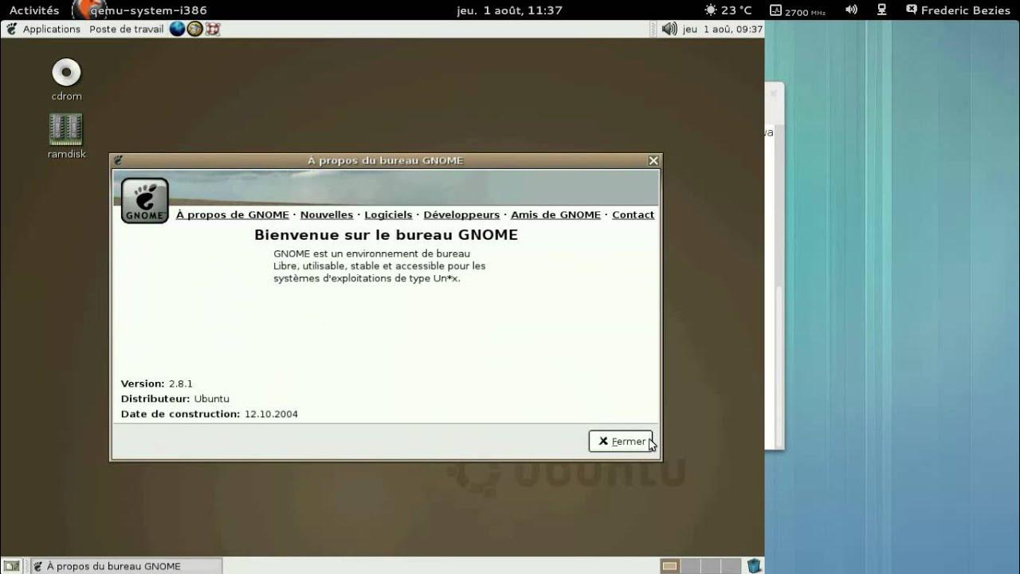
Task: Open the 23 °C weather indicator
Action: tap(728, 10)
